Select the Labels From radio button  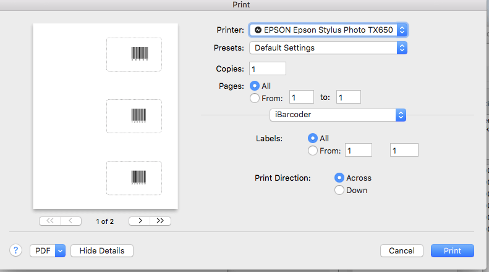[312, 150]
